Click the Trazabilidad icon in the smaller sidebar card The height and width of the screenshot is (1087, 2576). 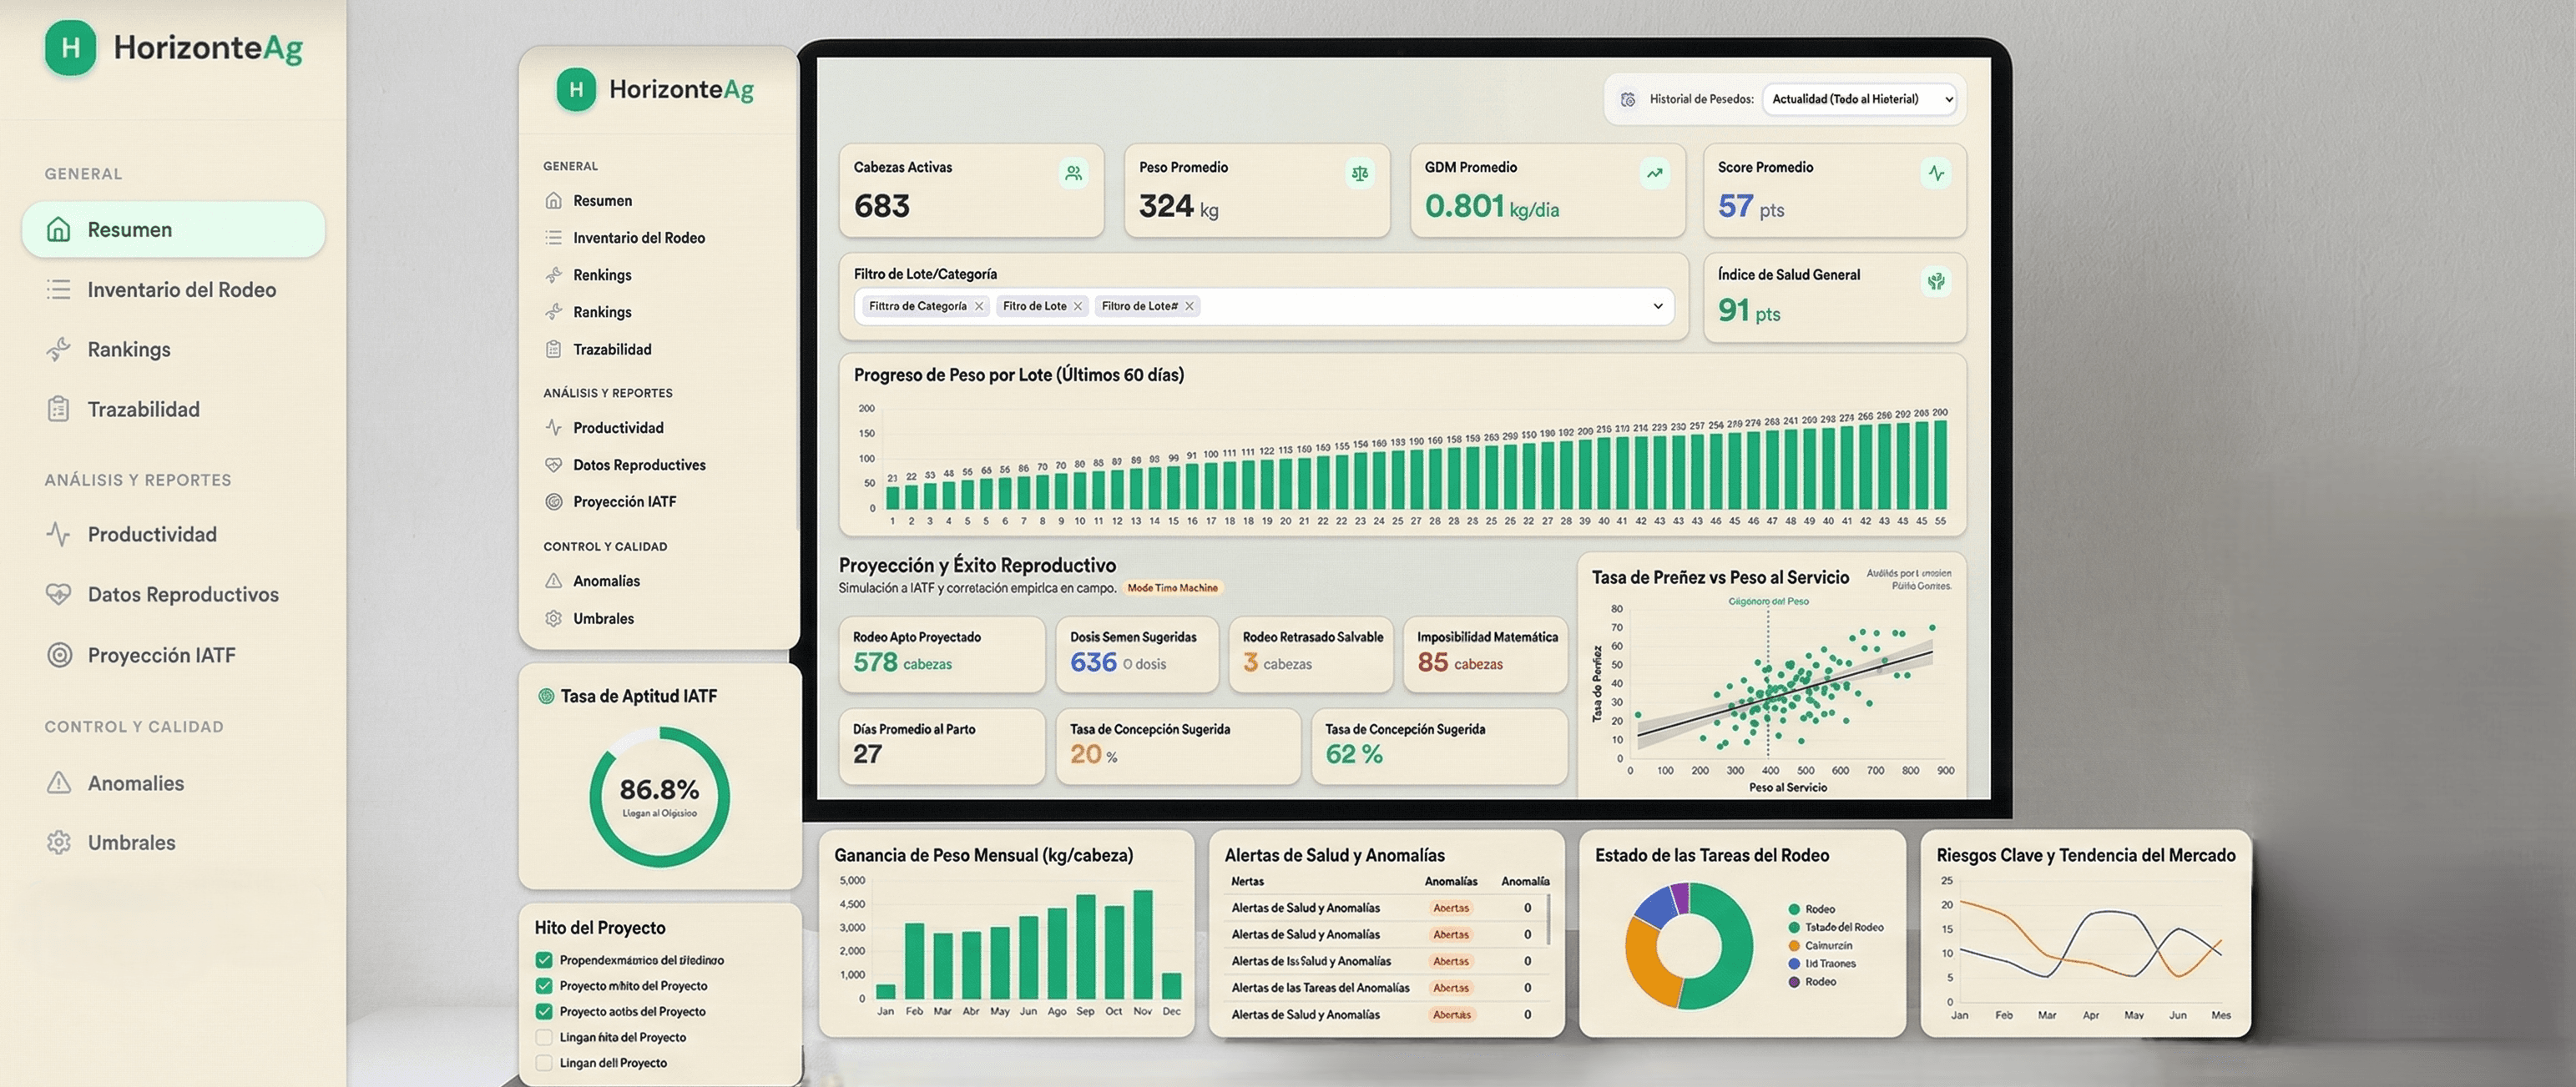554,350
